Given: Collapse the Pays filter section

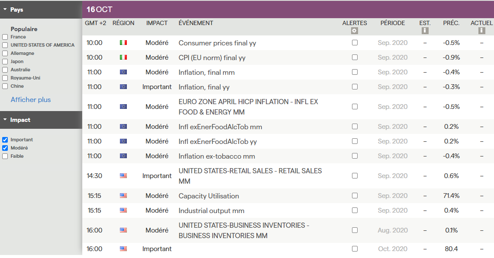Looking at the screenshot, I should point(5,10).
